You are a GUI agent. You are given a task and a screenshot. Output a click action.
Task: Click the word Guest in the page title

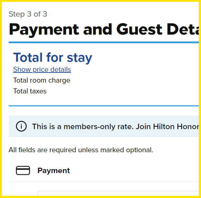(139, 29)
